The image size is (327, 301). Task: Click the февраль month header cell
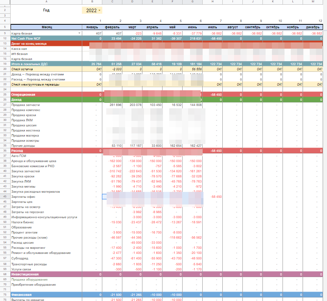(x=112, y=27)
